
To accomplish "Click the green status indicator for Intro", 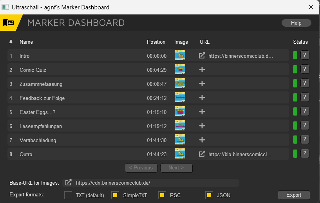I will click(x=295, y=56).
